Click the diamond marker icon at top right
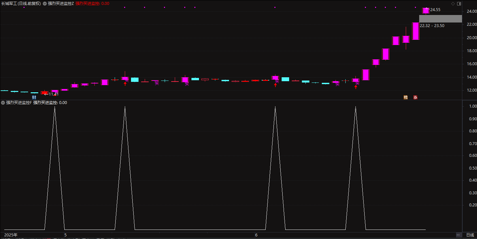This screenshot has width=477, height=239. click(x=453, y=4)
